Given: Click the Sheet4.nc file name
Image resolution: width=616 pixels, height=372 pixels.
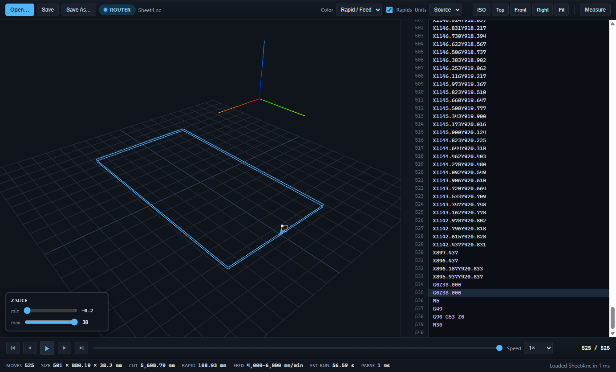Looking at the screenshot, I should pyautogui.click(x=150, y=10).
